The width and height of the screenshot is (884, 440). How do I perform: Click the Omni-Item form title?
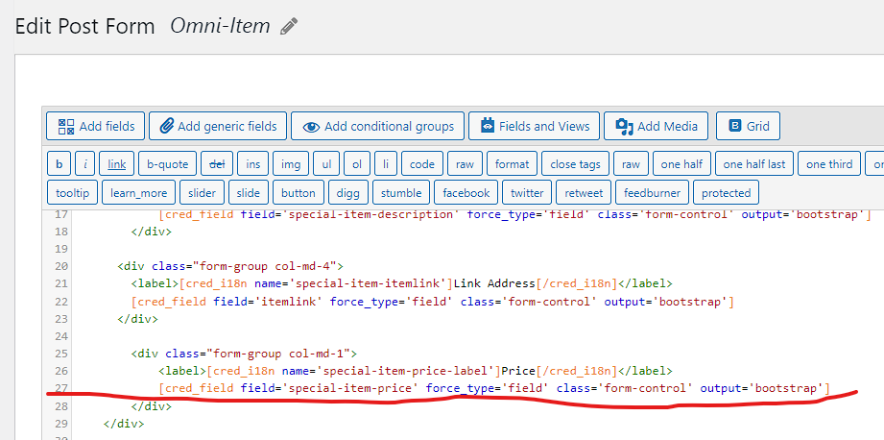221,26
